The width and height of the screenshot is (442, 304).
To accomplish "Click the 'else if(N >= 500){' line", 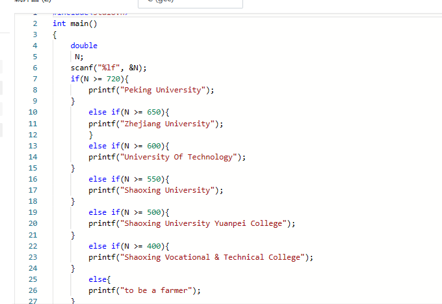I will point(129,213).
